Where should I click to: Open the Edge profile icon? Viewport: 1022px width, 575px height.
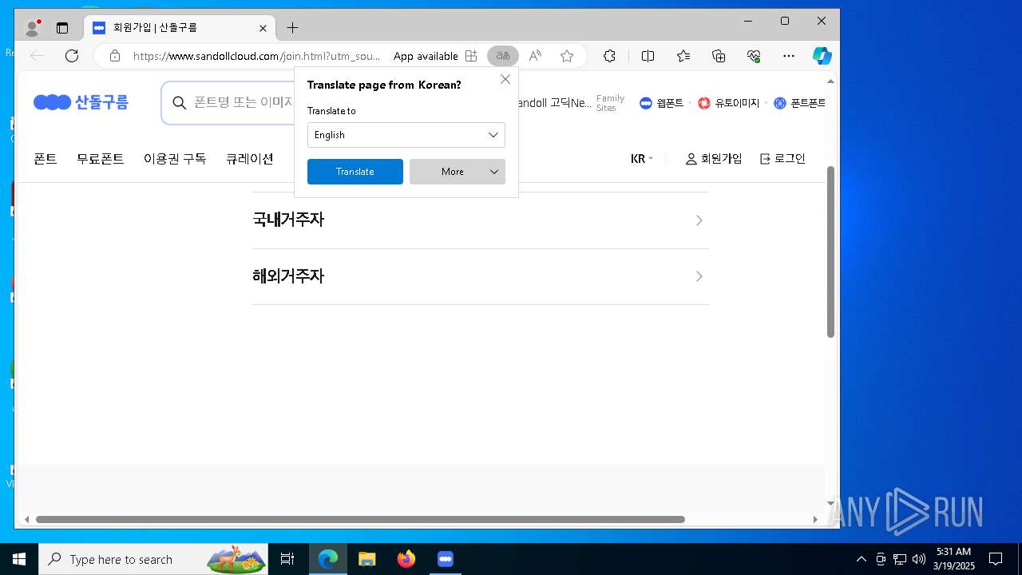click(x=32, y=28)
